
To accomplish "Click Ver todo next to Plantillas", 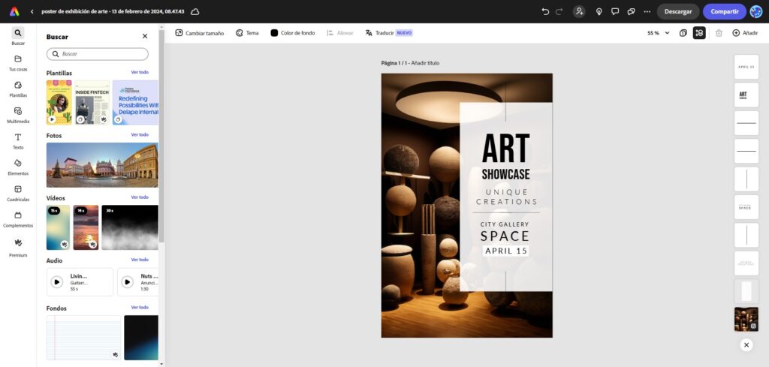I will point(140,73).
